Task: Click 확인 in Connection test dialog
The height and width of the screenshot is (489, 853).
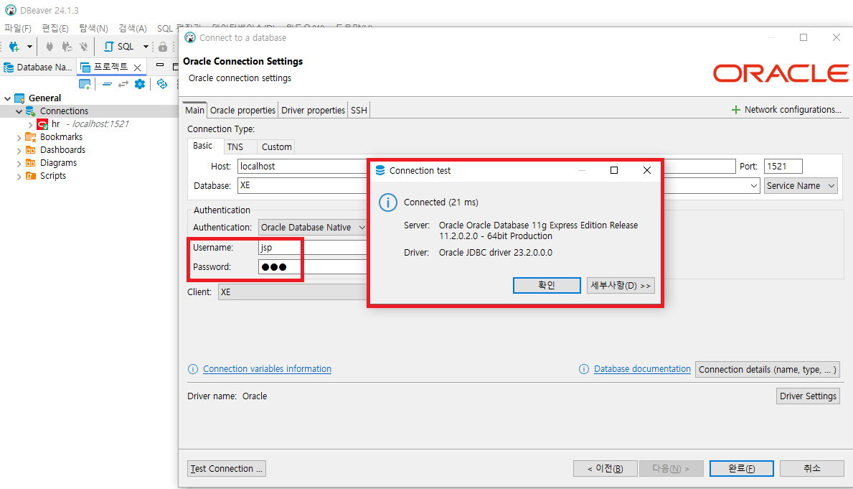Action: tap(547, 285)
